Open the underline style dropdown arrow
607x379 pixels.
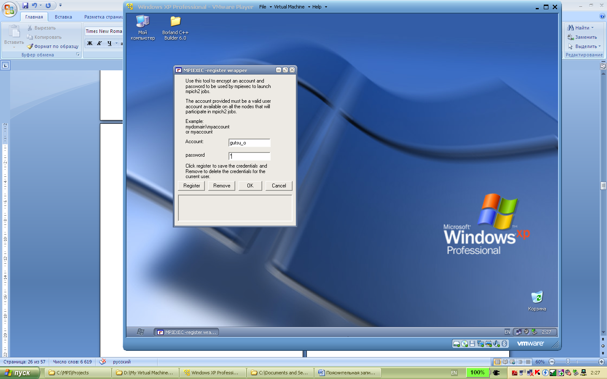click(117, 43)
